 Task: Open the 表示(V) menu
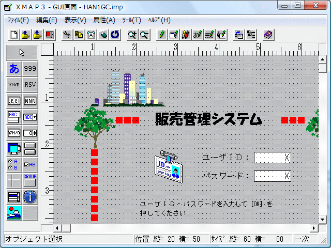pos(76,20)
